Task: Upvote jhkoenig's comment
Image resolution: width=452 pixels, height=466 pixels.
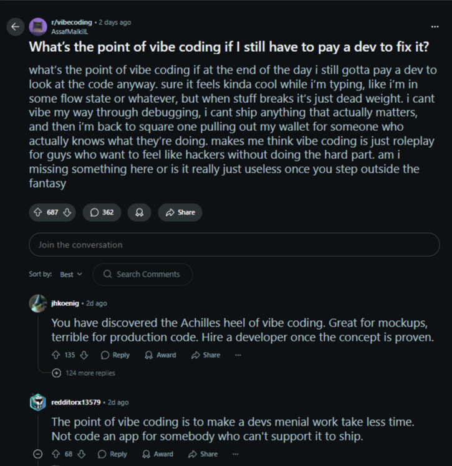Action: coord(57,355)
